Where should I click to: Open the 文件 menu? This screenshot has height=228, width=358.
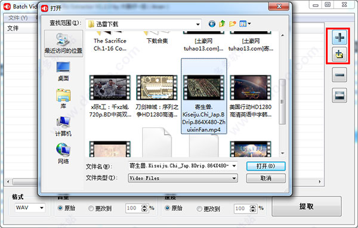point(18,17)
